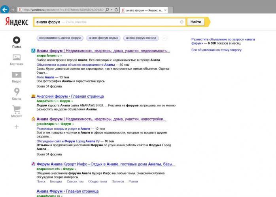Screen dimensions: 276x197
Task: Click the house favicon of gorodanapa.ru result
Action: click(33, 119)
